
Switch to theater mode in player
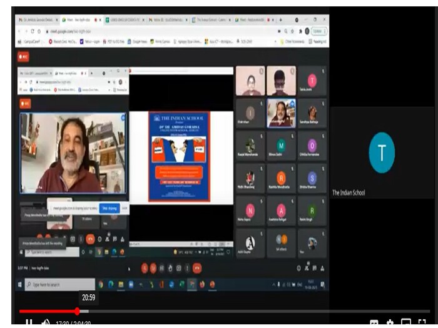click(406, 322)
